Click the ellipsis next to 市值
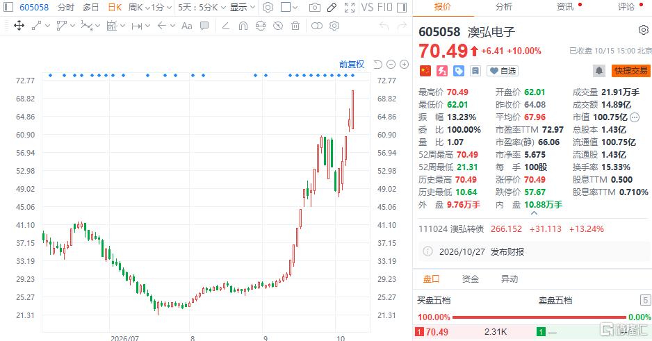 click(x=635, y=117)
